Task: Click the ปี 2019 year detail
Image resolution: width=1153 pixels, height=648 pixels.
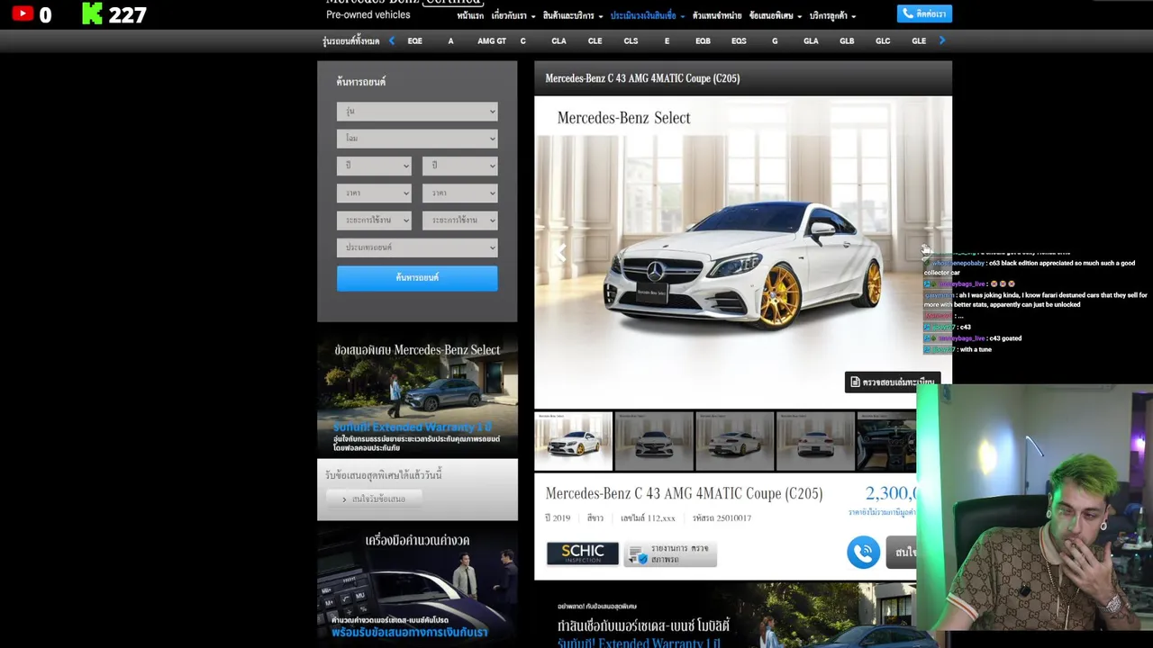Action: (x=558, y=518)
